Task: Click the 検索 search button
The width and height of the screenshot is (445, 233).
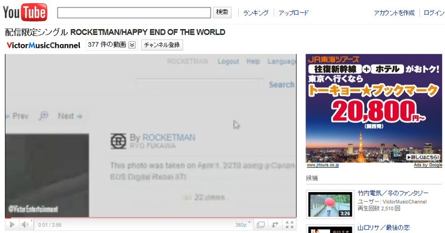Action: [222, 12]
